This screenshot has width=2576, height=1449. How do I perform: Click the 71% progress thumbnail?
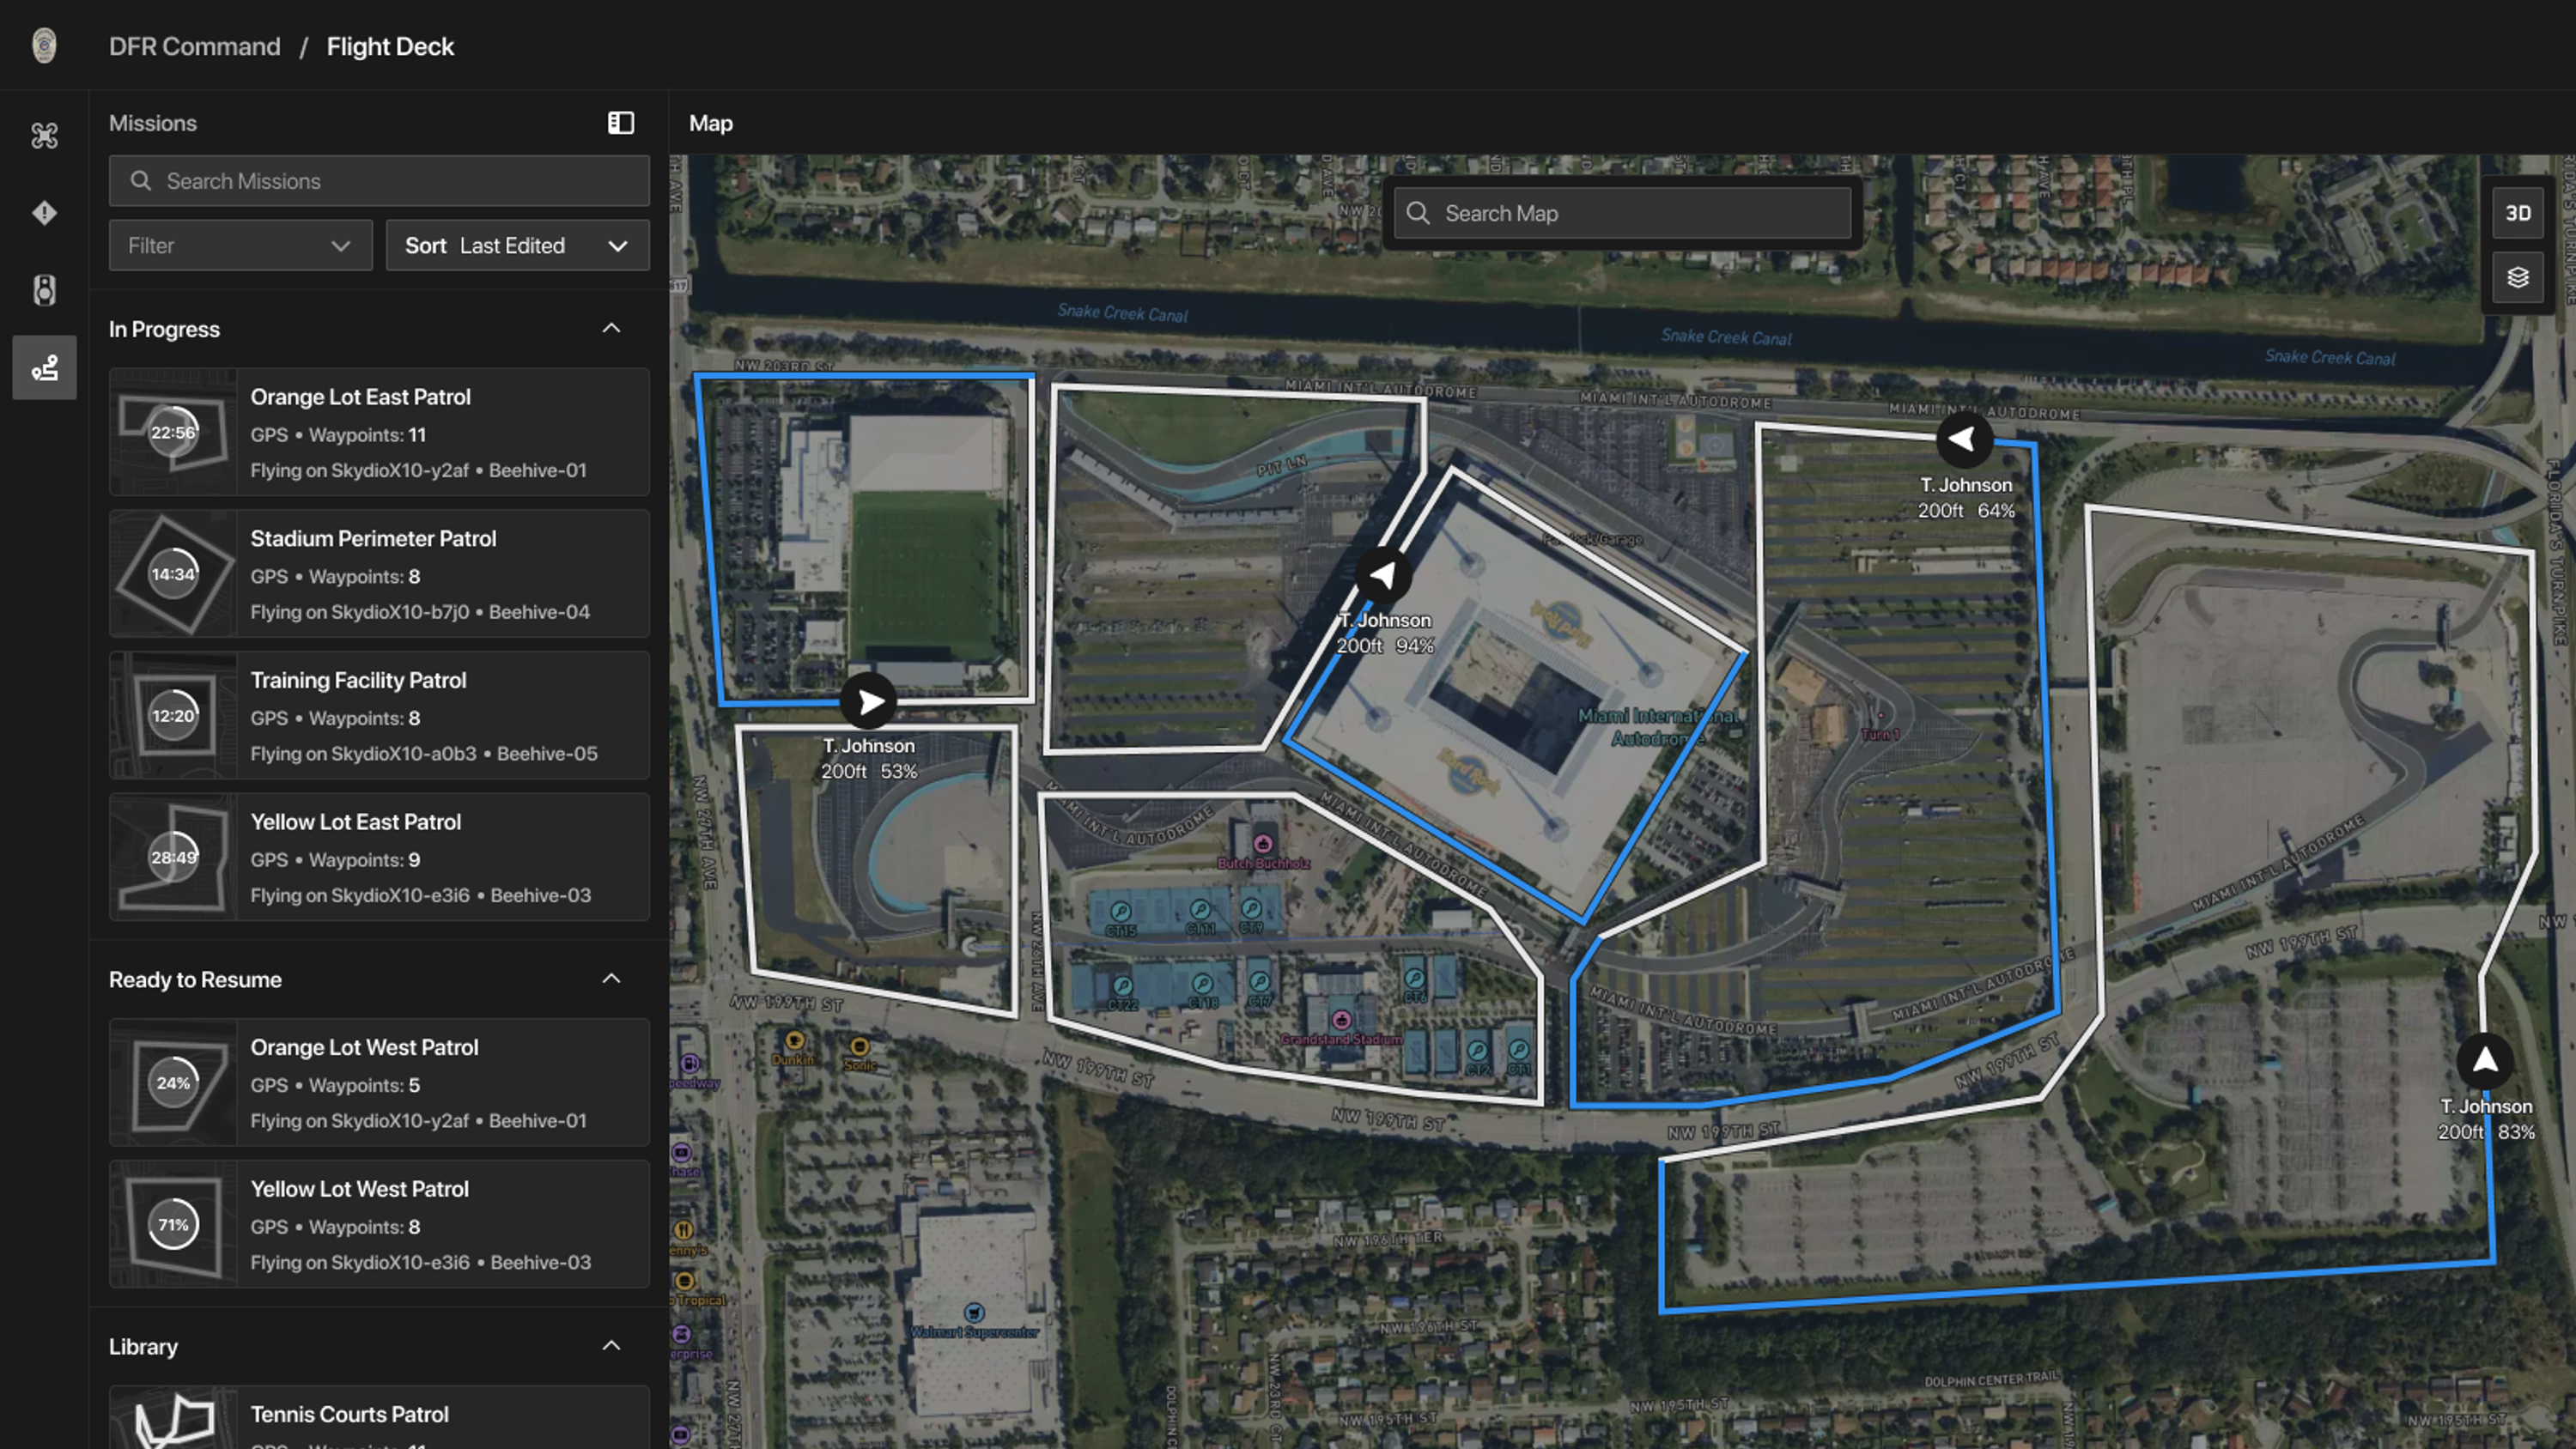pyautogui.click(x=173, y=1224)
